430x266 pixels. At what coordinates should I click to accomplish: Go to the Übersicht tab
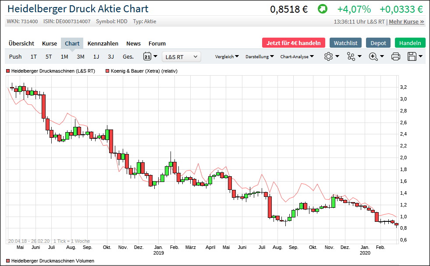[x=21, y=43]
